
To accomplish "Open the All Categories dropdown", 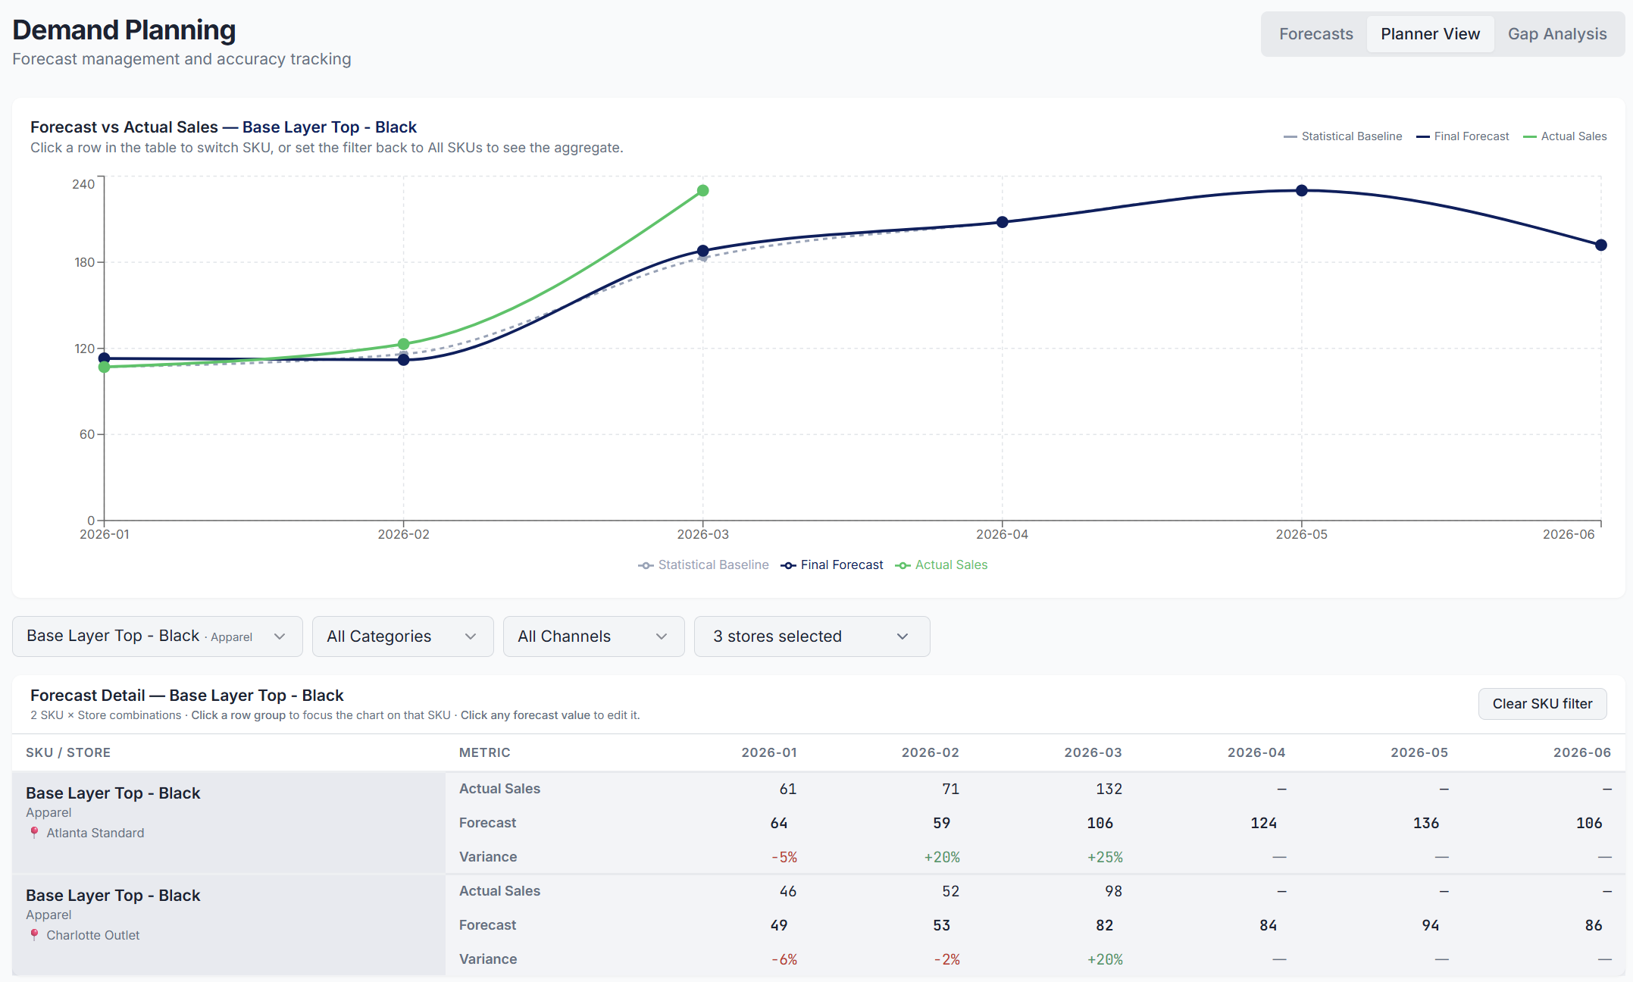I will [x=402, y=636].
